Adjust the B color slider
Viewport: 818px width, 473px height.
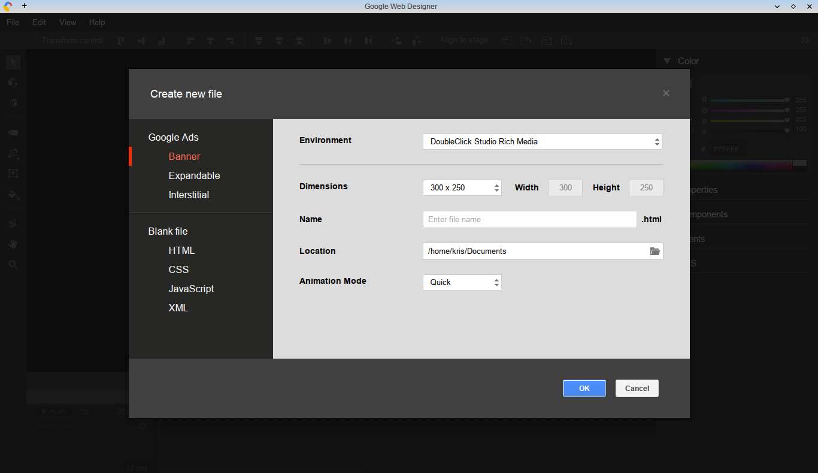750,120
